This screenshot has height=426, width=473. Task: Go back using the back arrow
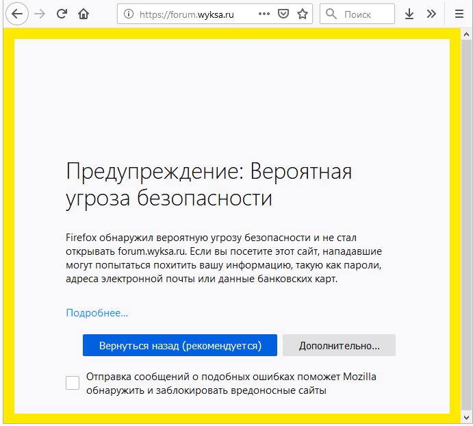(17, 14)
